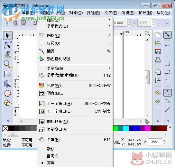Expand the 显示模式(D) submenu
175x167 pixels.
point(75,26)
